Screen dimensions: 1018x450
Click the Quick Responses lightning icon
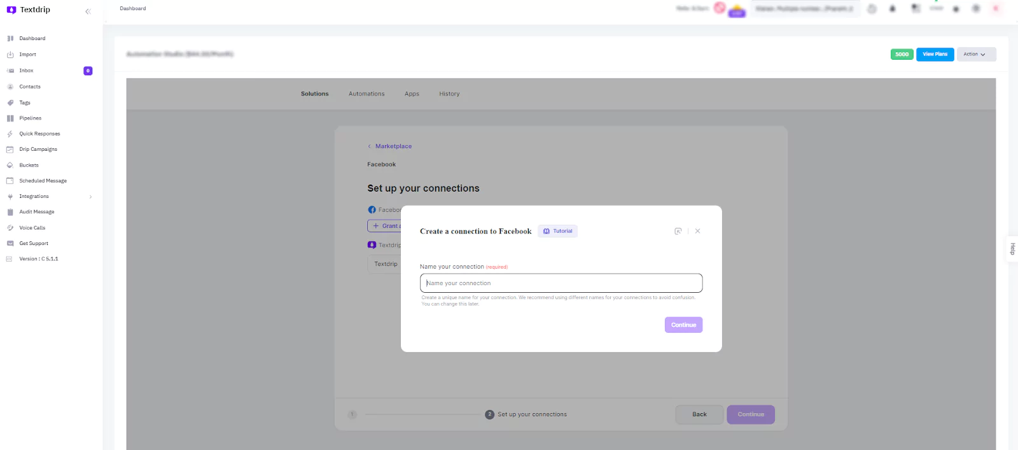(x=10, y=134)
